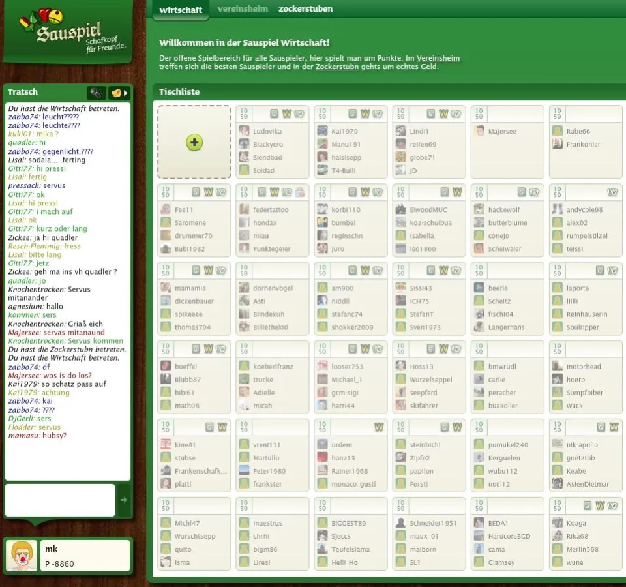Click the Sauspiel logo

click(x=68, y=33)
